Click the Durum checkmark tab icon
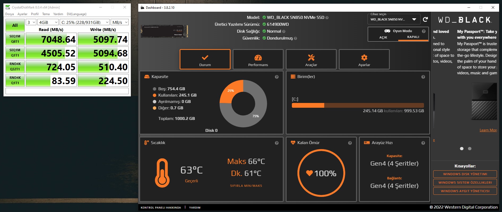Viewport: 502px width, 212px height. click(205, 57)
